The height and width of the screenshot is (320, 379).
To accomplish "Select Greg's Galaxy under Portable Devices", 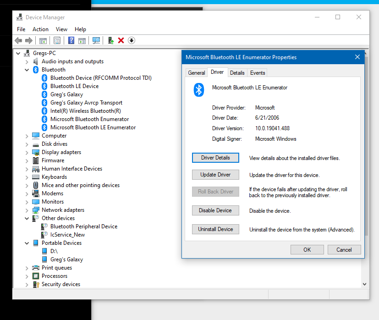I will [67, 259].
